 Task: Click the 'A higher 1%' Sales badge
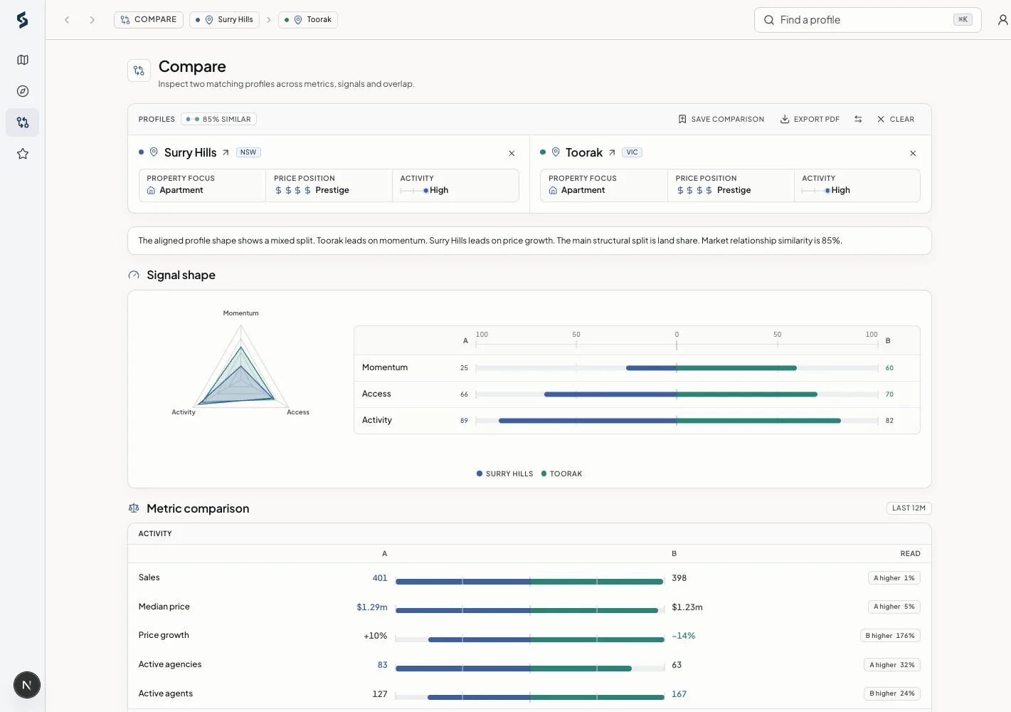point(894,578)
